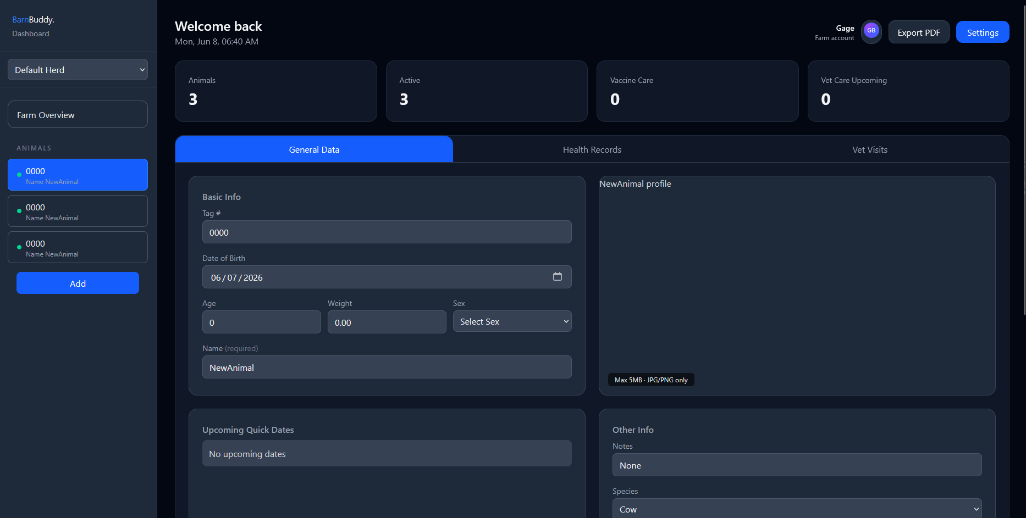Click the Active count card
Screen dimensions: 1026x518
[x=487, y=91]
